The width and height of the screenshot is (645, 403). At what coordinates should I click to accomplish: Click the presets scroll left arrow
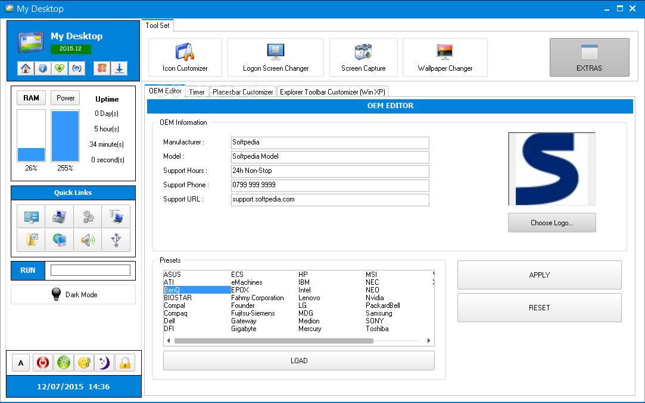[x=168, y=341]
